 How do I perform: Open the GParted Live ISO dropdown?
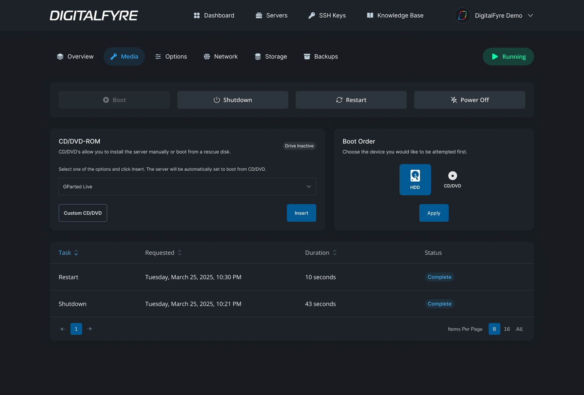187,186
